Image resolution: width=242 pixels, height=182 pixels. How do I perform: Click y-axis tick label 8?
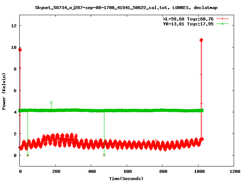(15, 69)
